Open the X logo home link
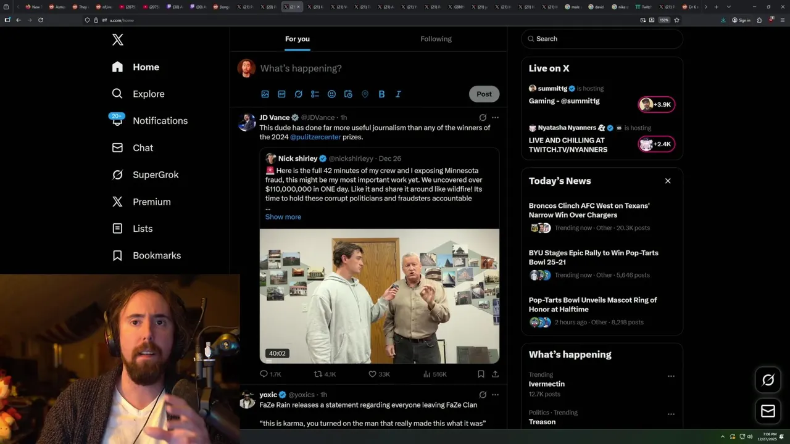Image resolution: width=790 pixels, height=444 pixels. tap(118, 40)
